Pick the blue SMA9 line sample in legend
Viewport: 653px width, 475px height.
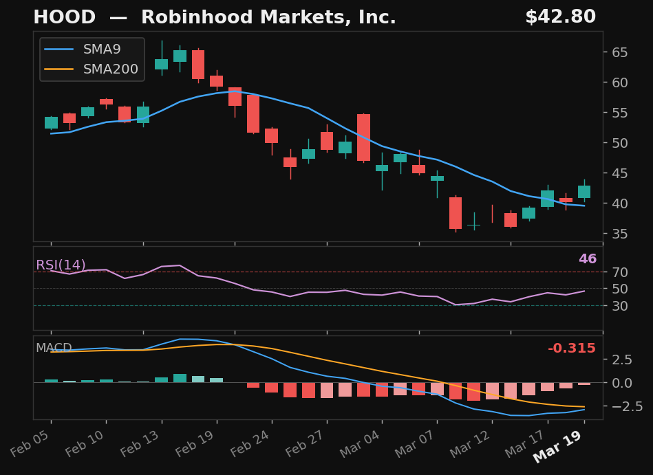pos(58,49)
